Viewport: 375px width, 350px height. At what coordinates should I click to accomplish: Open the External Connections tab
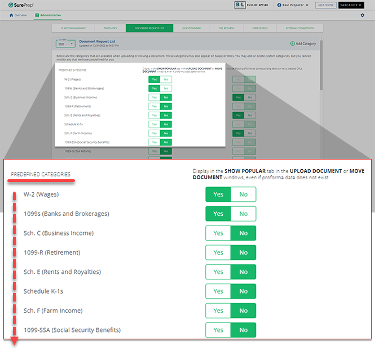tap(299, 28)
